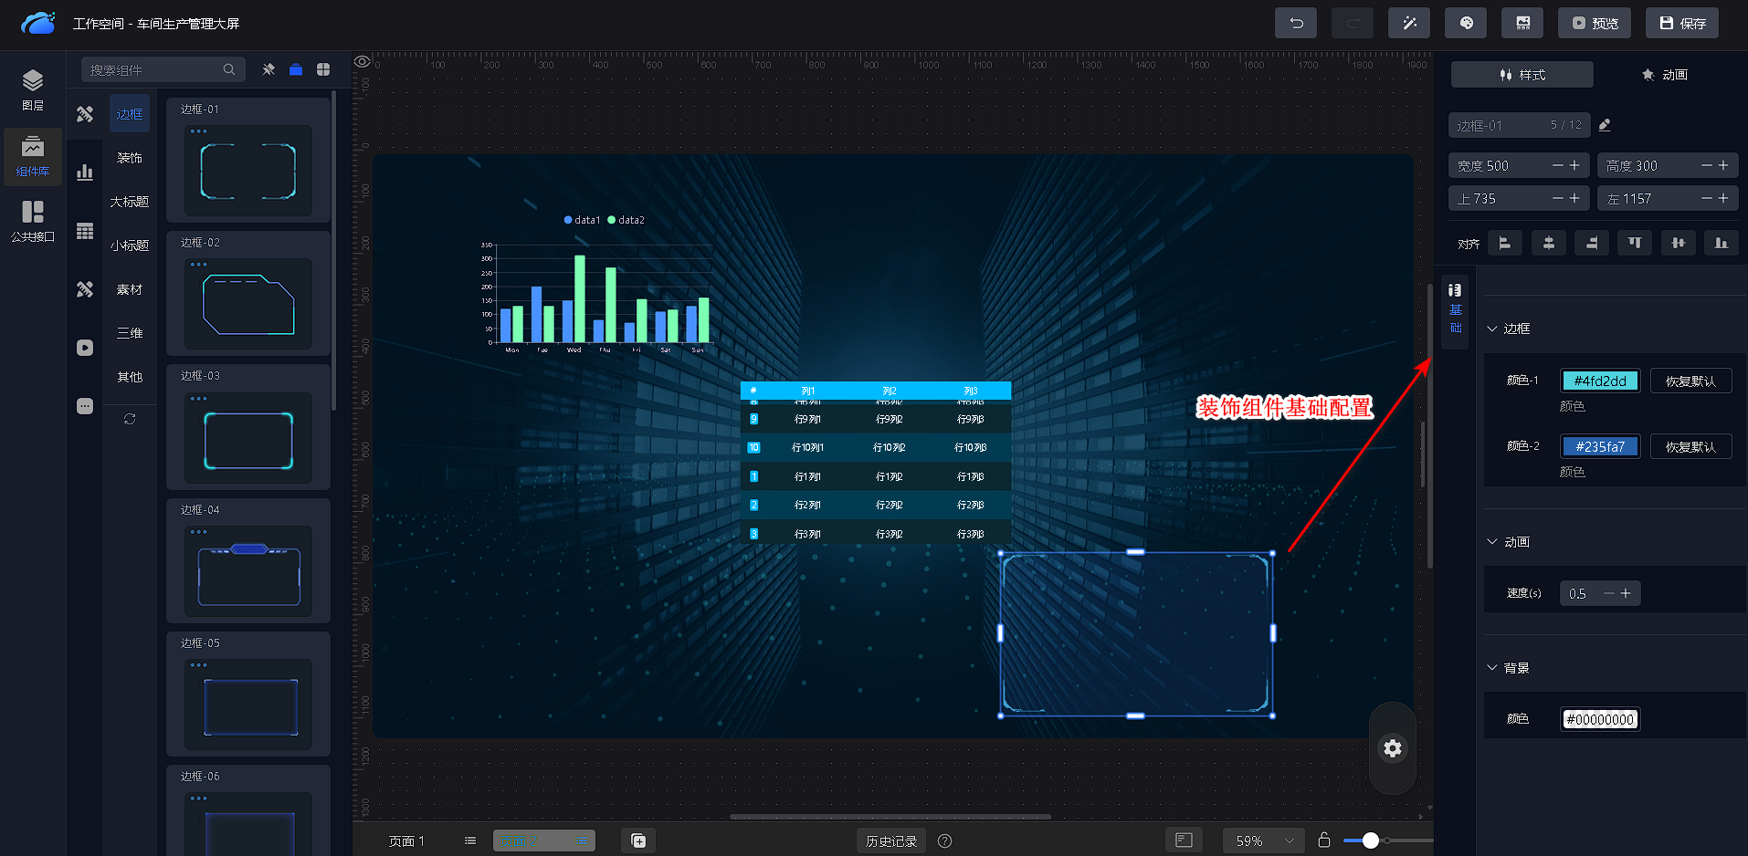
Task: Collapse the 背景 settings section
Action: (1492, 668)
